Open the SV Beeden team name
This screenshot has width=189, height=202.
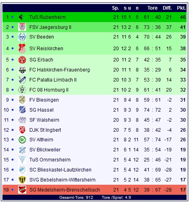[42, 37]
